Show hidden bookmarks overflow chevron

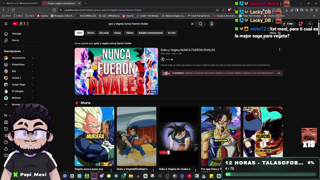[314, 16]
